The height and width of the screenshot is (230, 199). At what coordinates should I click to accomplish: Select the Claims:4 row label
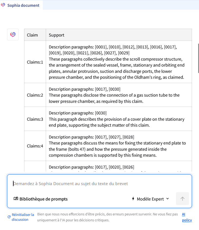(35, 146)
